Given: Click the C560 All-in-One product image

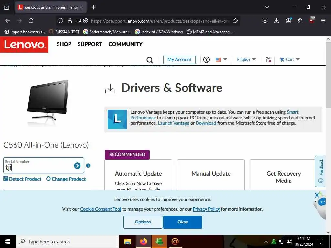Looking at the screenshot, I should (x=48, y=103).
